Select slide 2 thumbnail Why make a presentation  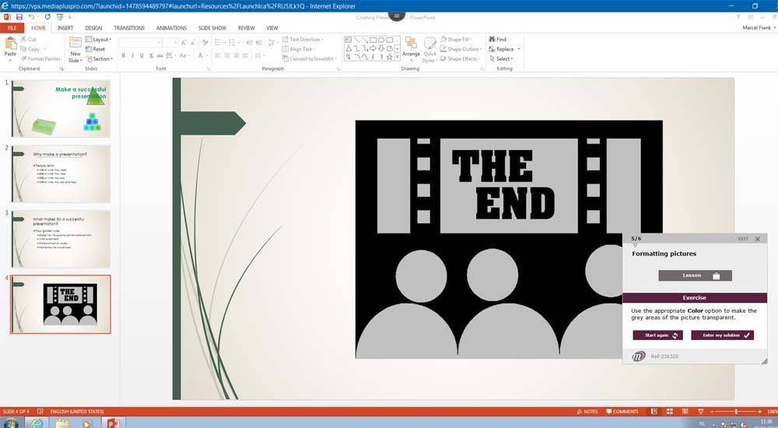(60, 174)
